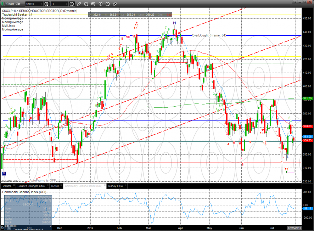The width and height of the screenshot is (314, 231).
Task: Close the Volume study tab
Action: 14,185
